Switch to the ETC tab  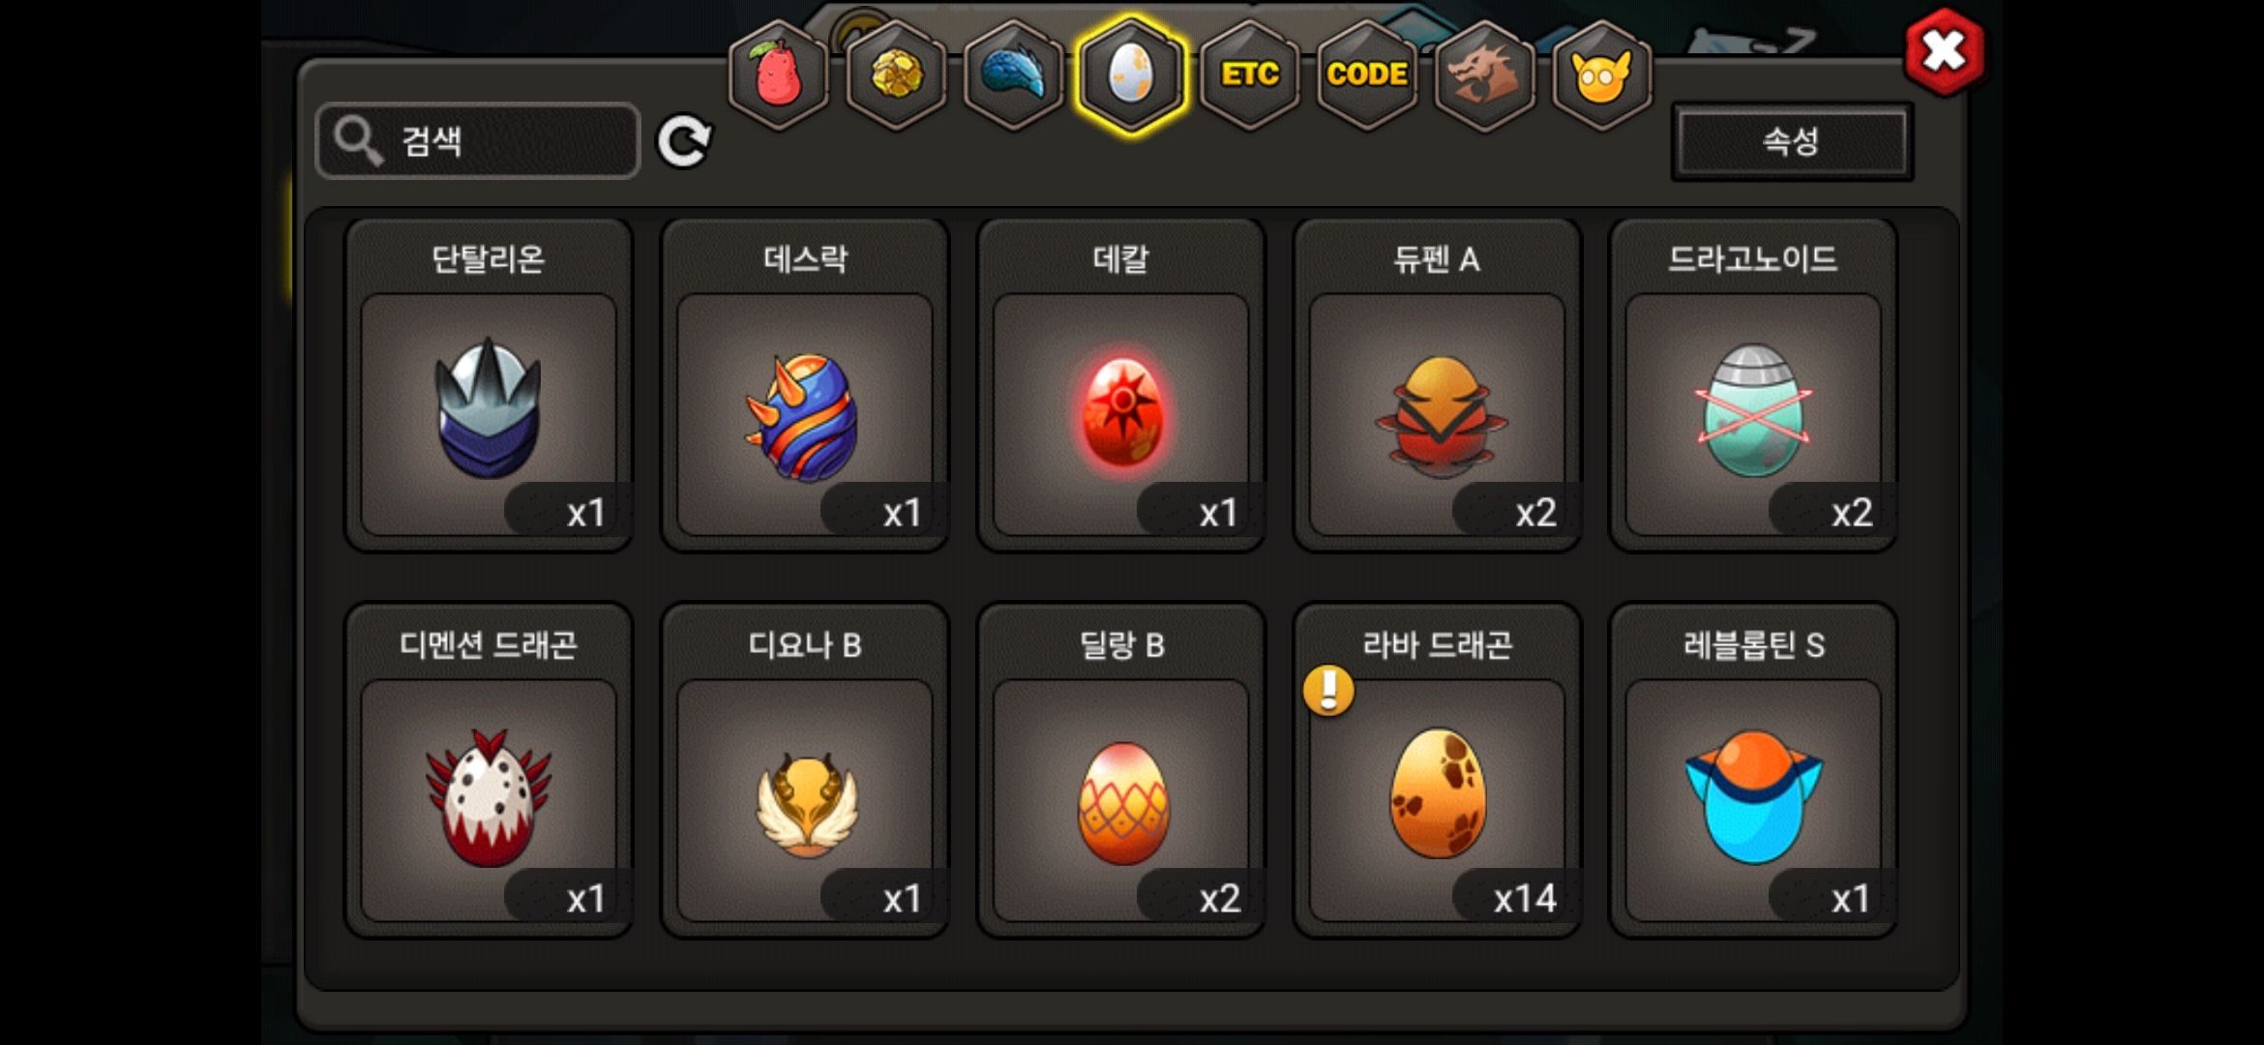click(1249, 75)
